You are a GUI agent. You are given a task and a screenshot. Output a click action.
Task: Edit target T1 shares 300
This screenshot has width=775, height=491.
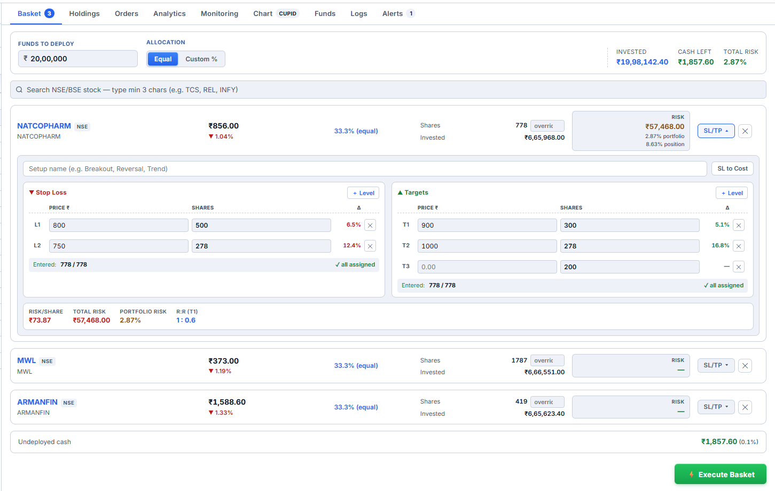pos(630,226)
